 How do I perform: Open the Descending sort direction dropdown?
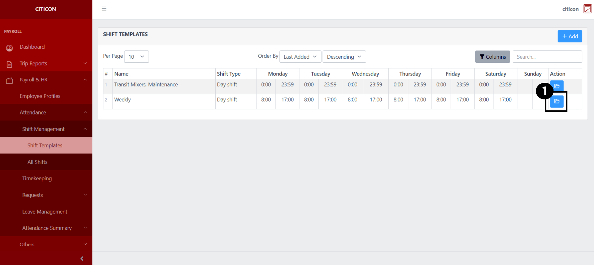(x=344, y=57)
